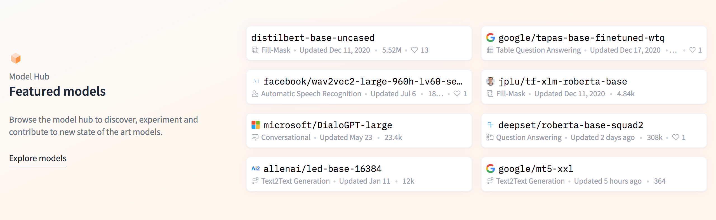
Task: Open the Explore models page
Action: point(38,158)
